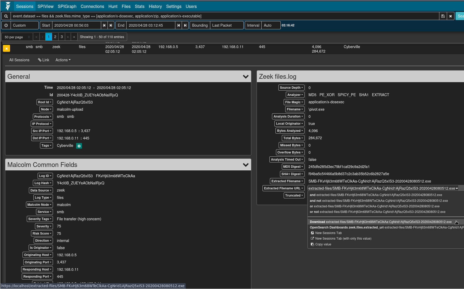Screen dimensions: 464x289
Task: Choose 'or' extracted-files filter option
Action: coord(386,206)
